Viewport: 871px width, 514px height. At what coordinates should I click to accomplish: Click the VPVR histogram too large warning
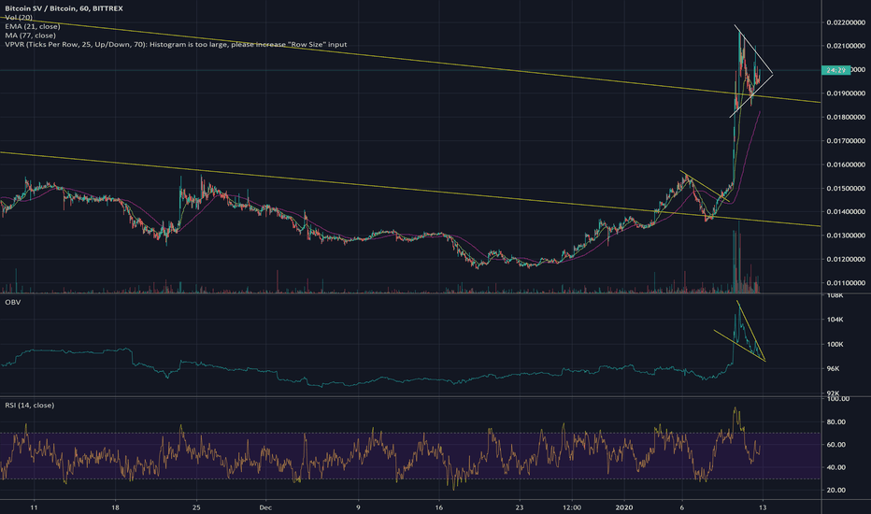176,44
